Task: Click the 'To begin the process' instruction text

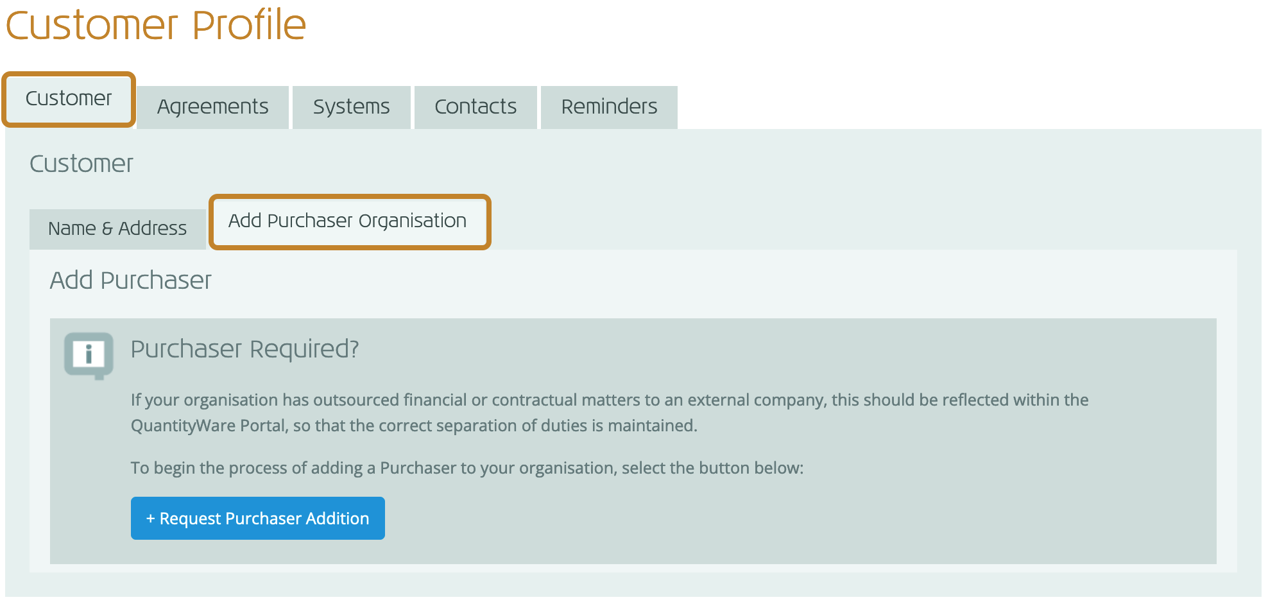Action: pyautogui.click(x=467, y=468)
